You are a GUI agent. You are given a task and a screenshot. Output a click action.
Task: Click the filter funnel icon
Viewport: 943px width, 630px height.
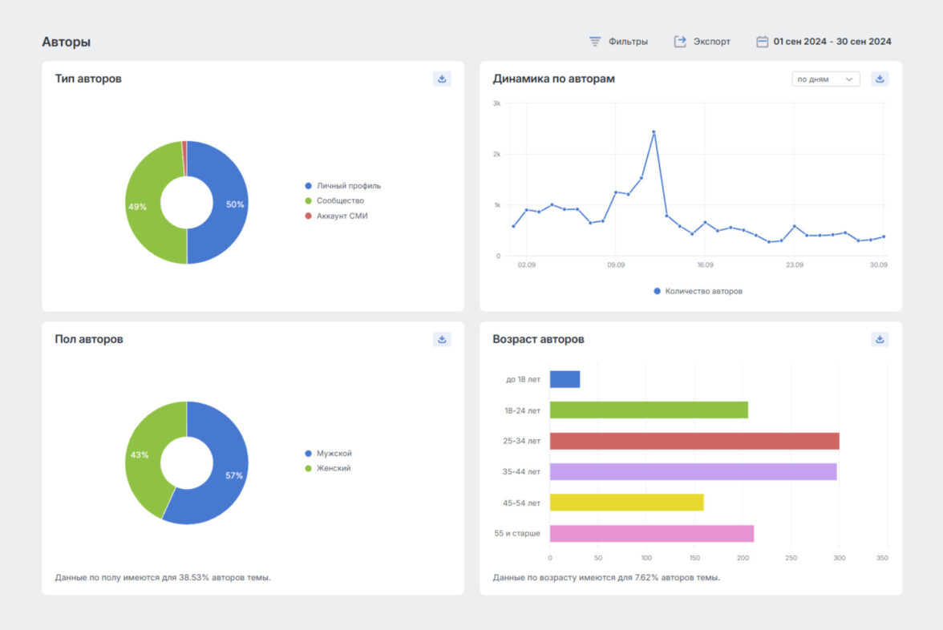click(x=595, y=42)
